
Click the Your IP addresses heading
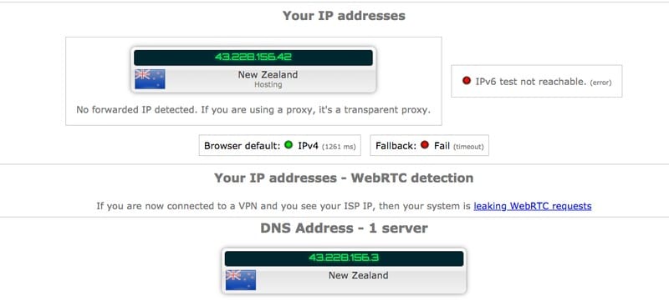pyautogui.click(x=344, y=16)
